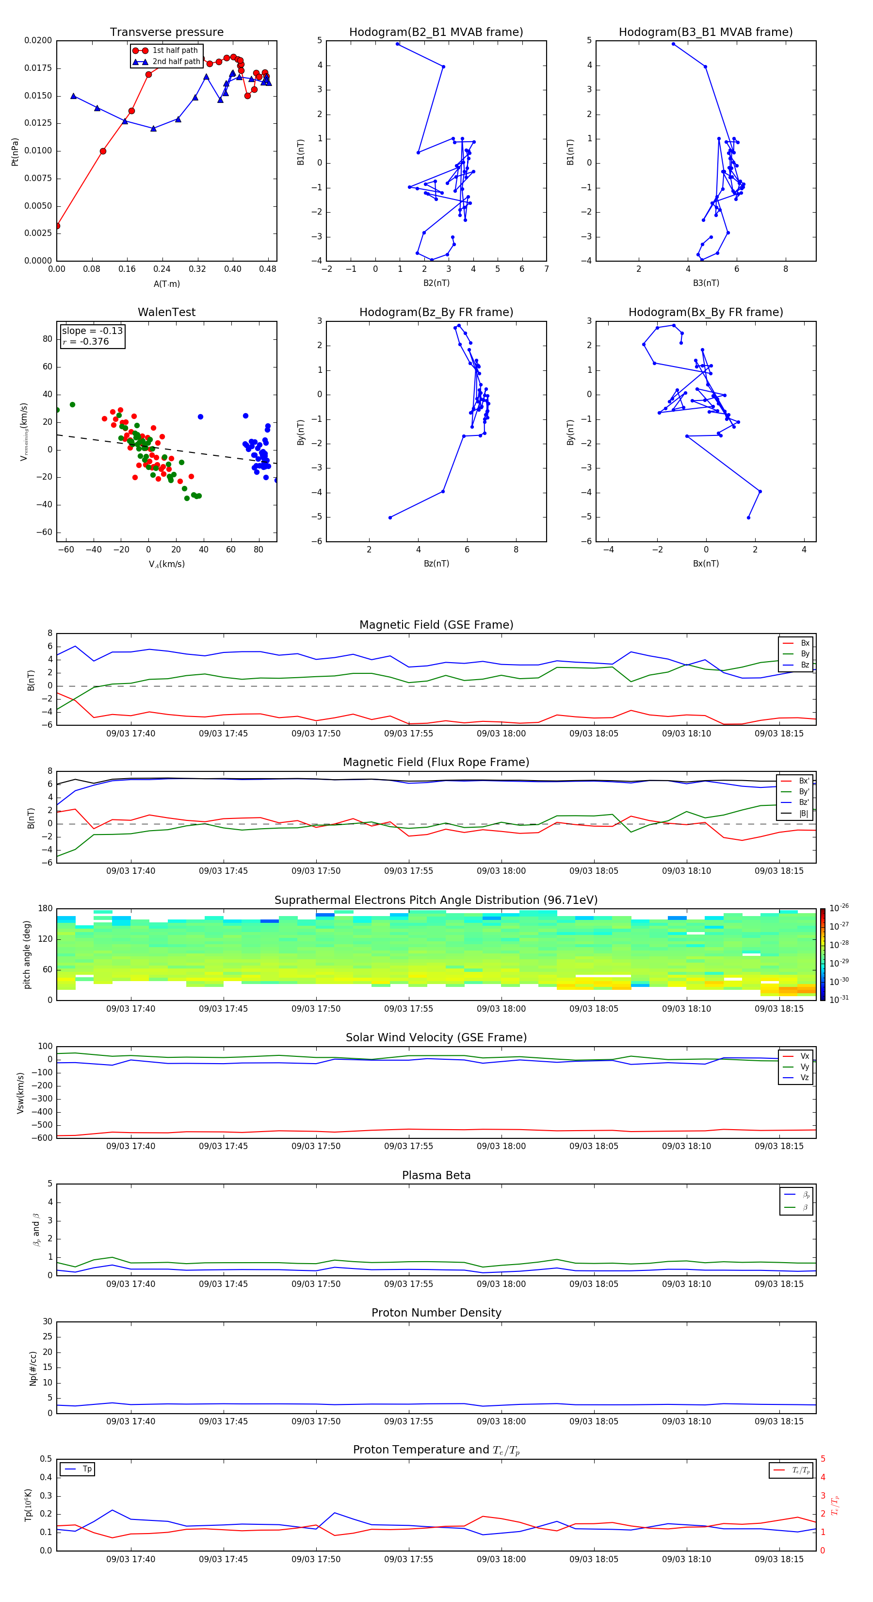The image size is (873, 1602).
Task: Click the 'A(T·m)' axis label
Action: click(166, 284)
